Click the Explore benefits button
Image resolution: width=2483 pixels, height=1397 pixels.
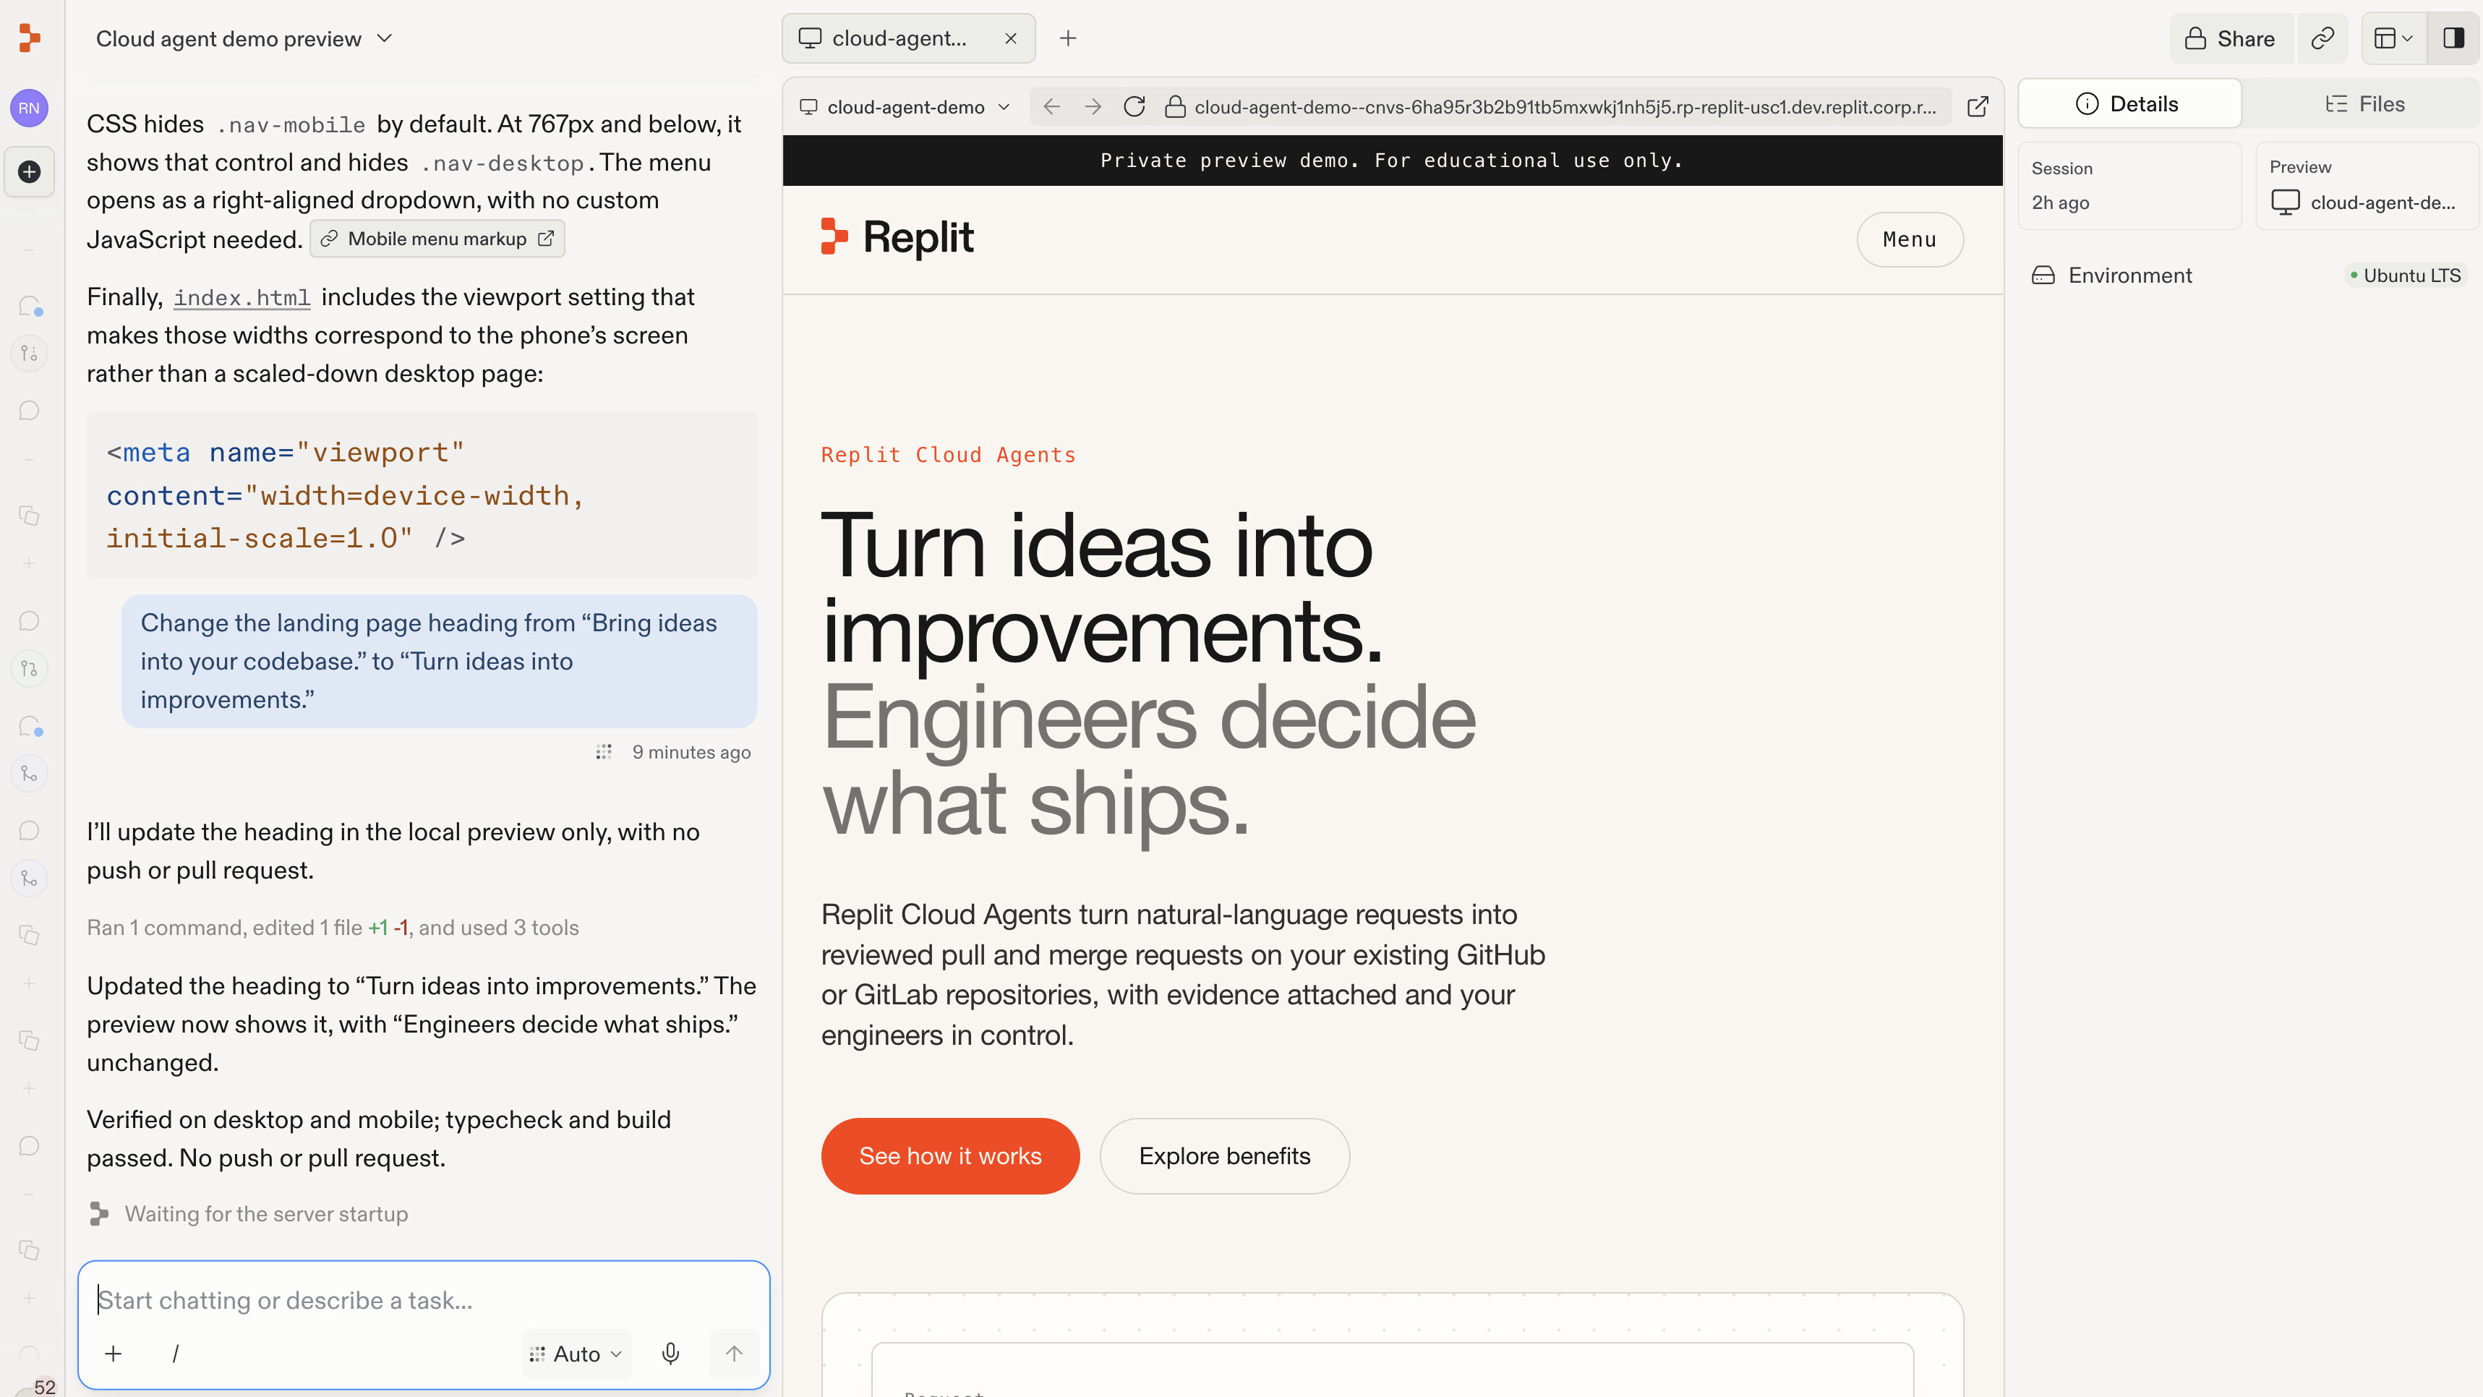pyautogui.click(x=1224, y=1156)
